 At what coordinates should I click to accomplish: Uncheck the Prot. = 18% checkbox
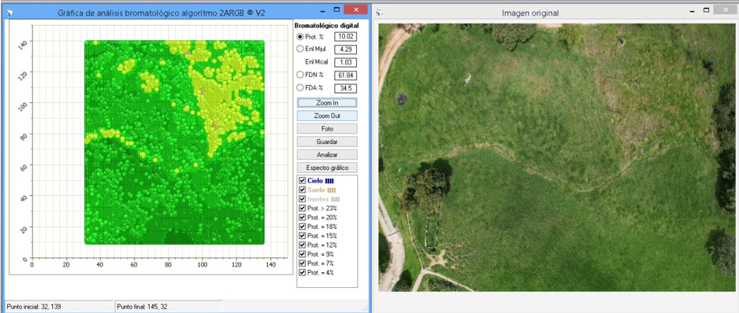pyautogui.click(x=302, y=226)
